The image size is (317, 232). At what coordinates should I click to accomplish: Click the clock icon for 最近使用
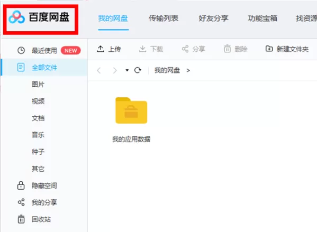(x=21, y=50)
